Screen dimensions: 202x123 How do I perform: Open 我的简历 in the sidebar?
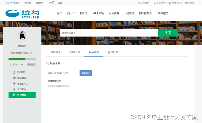[x=22, y=72]
